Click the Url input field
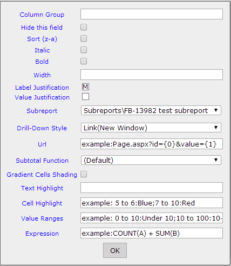The image size is (231, 266). (x=152, y=144)
